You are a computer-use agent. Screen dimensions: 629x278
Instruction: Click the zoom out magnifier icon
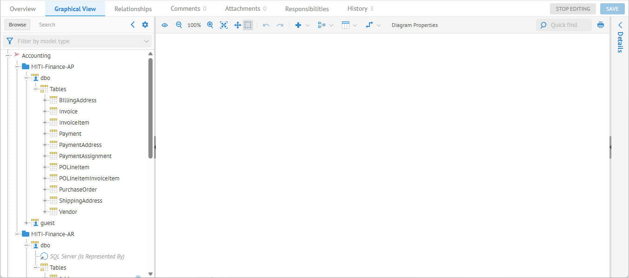(179, 25)
